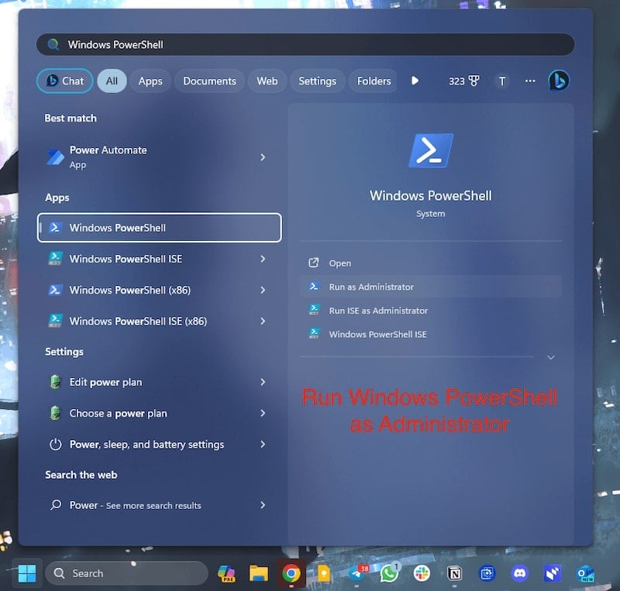Click Run ISE as Administrator
Screen dimensions: 620x591
[431, 311]
